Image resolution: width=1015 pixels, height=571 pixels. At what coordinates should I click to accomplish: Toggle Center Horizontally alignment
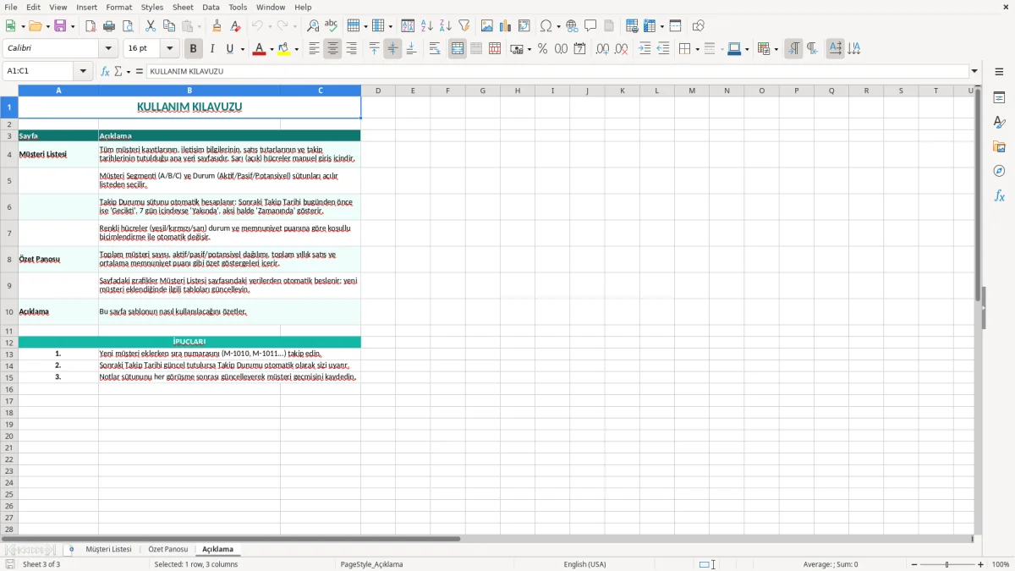[332, 49]
